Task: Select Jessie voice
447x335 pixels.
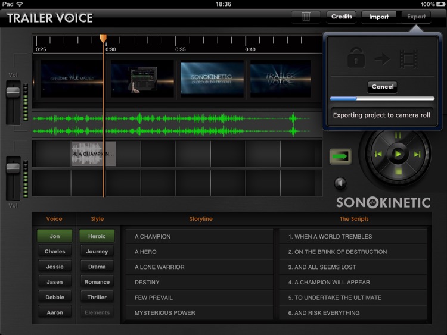Action: pyautogui.click(x=54, y=267)
